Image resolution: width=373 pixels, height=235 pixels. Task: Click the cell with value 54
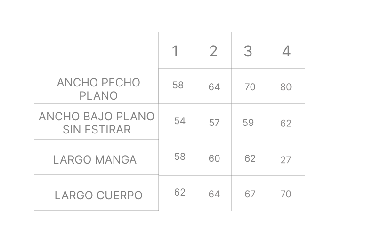(180, 121)
